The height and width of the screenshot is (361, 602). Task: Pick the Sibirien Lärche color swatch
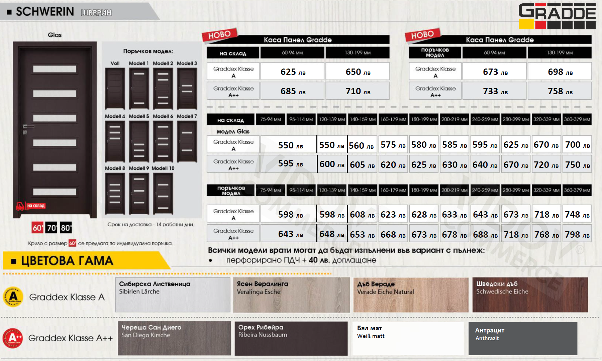[x=173, y=294]
